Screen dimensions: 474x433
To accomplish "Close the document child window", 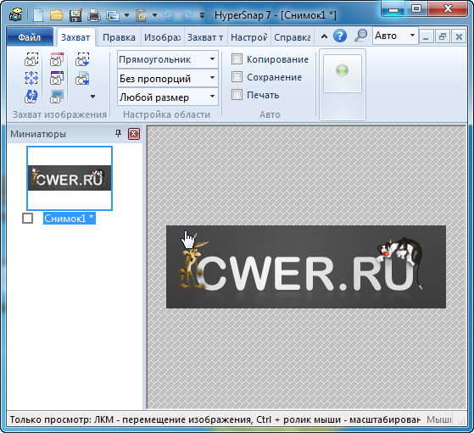I will coord(459,37).
